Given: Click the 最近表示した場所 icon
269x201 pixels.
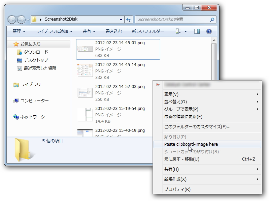Looking at the screenshot, I should click(x=20, y=68).
